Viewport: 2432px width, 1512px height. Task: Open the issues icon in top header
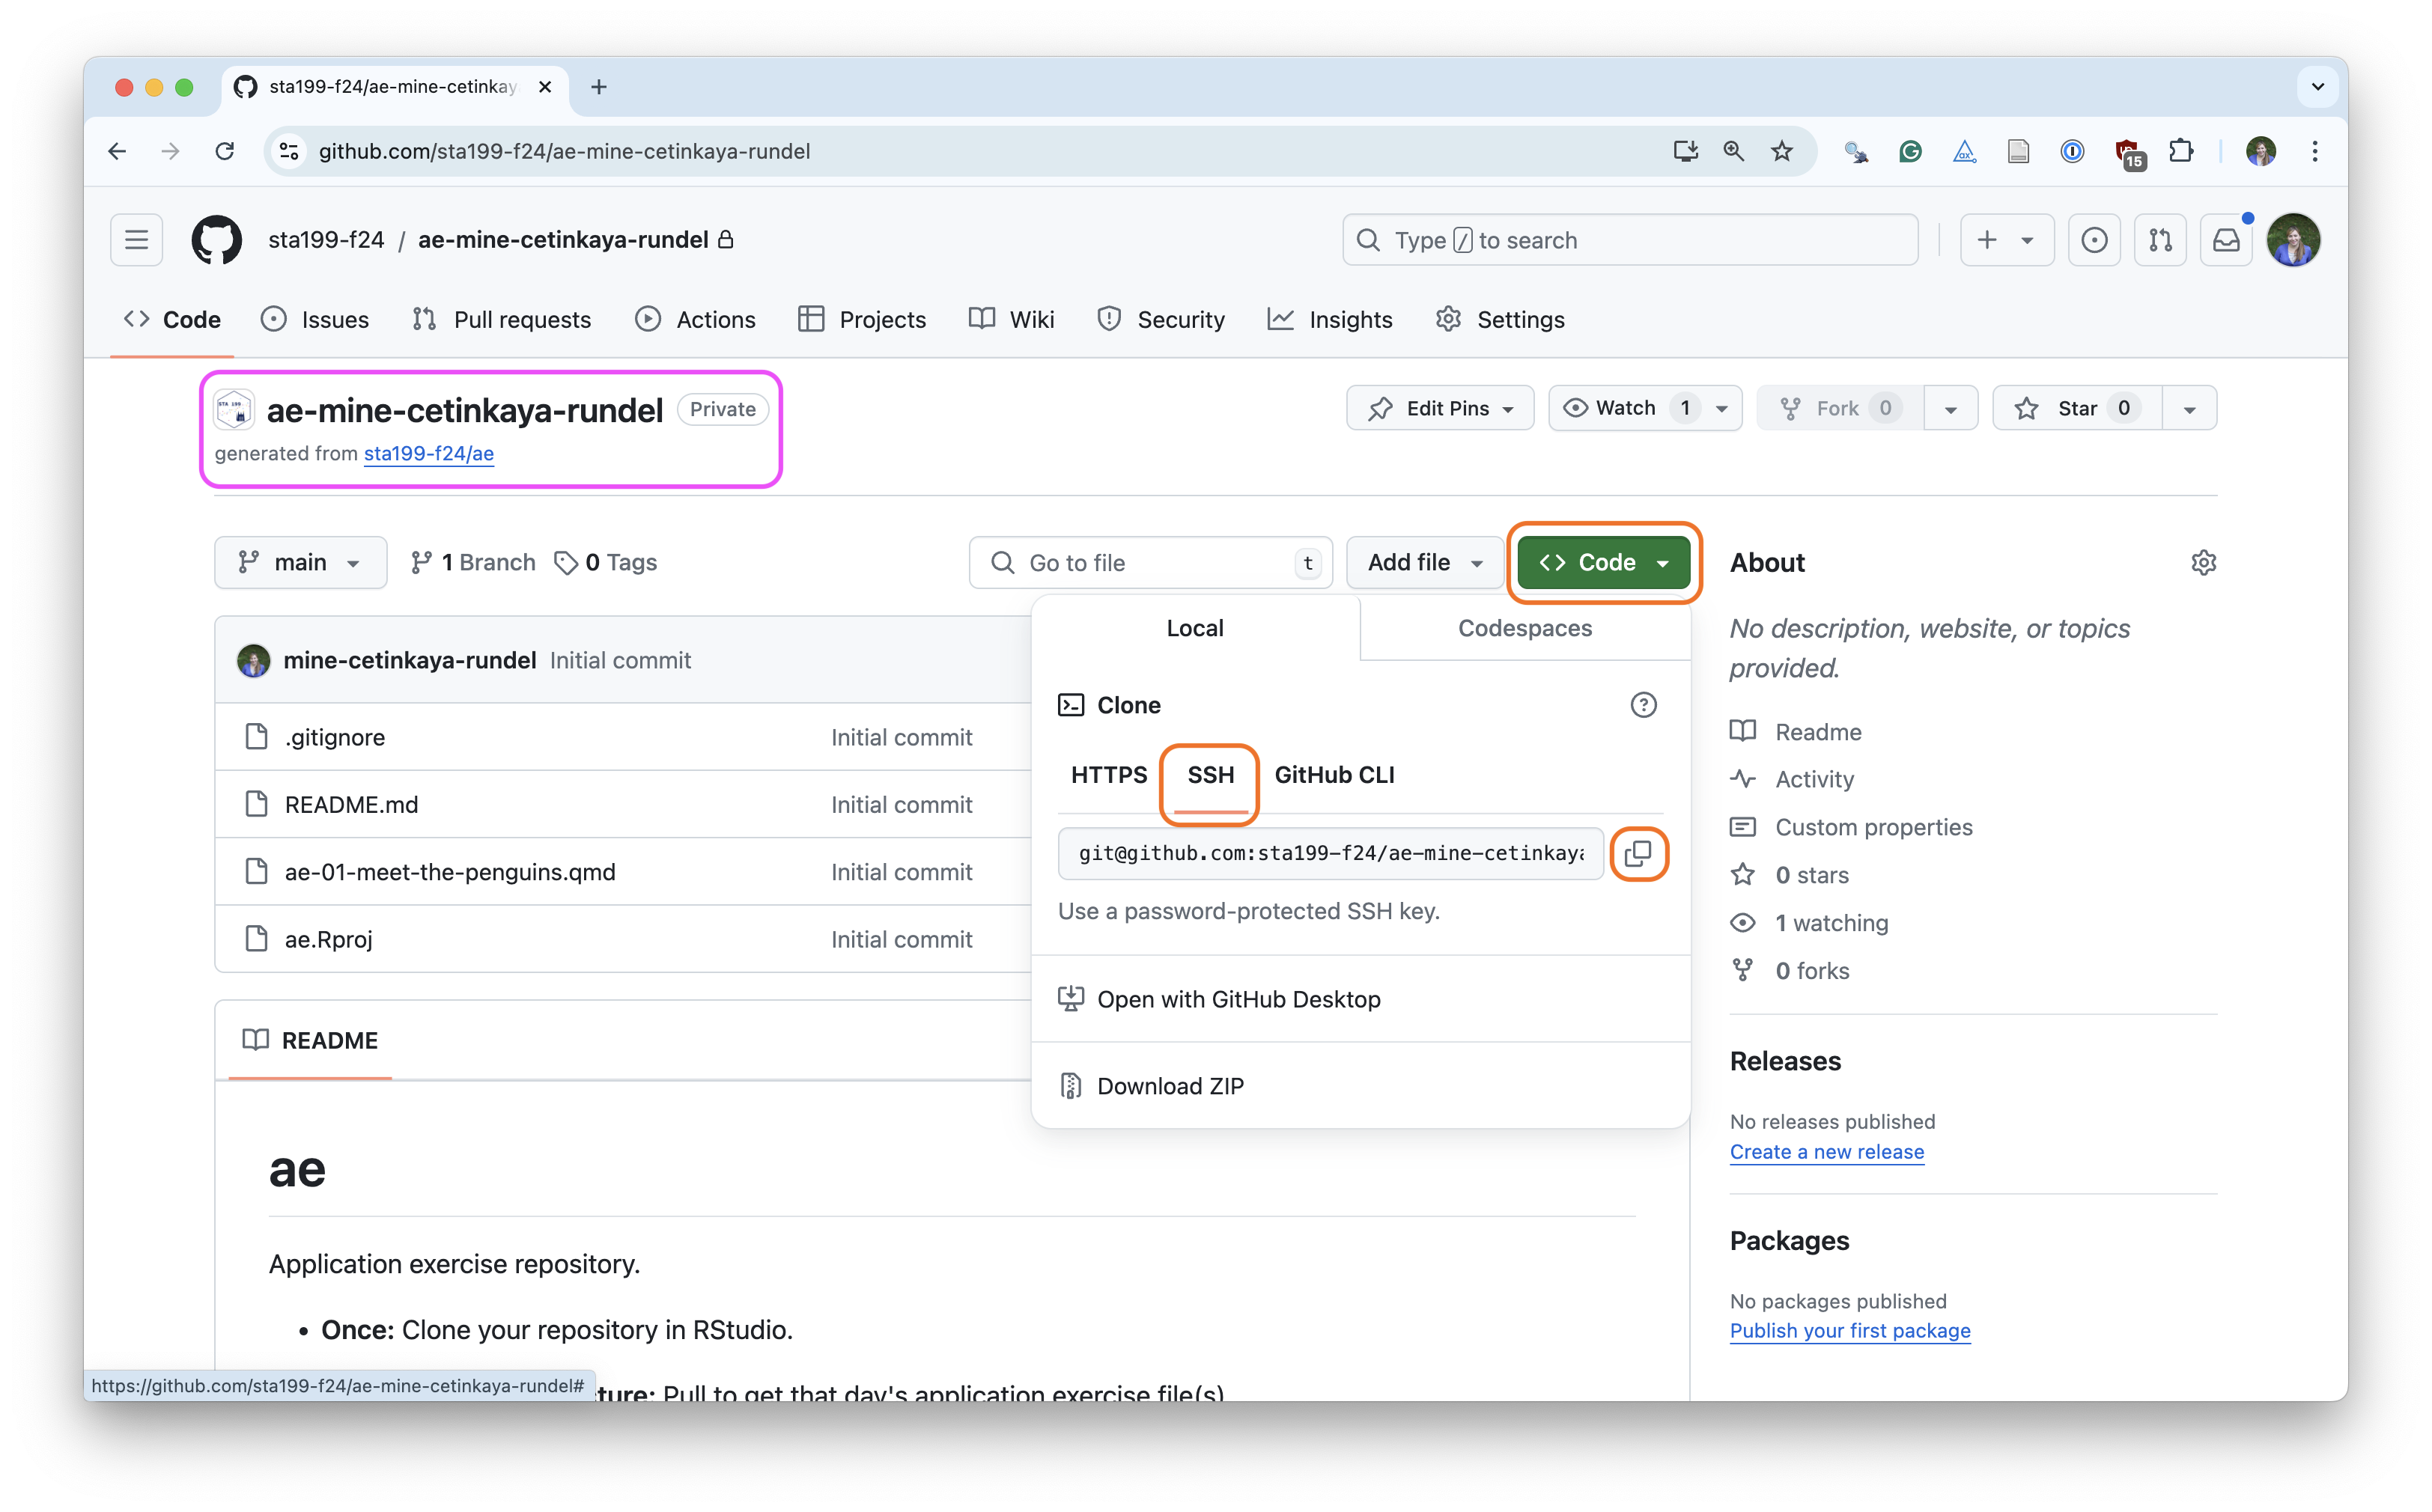[x=2094, y=240]
